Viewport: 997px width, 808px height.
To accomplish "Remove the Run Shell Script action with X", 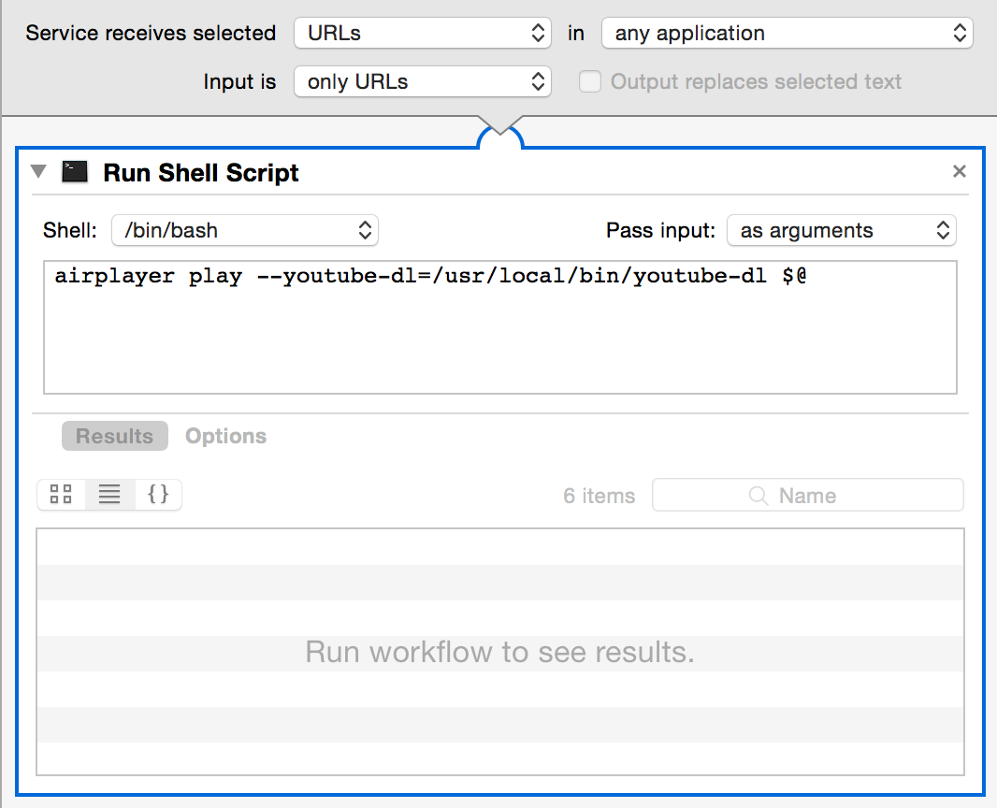I will 959,171.
